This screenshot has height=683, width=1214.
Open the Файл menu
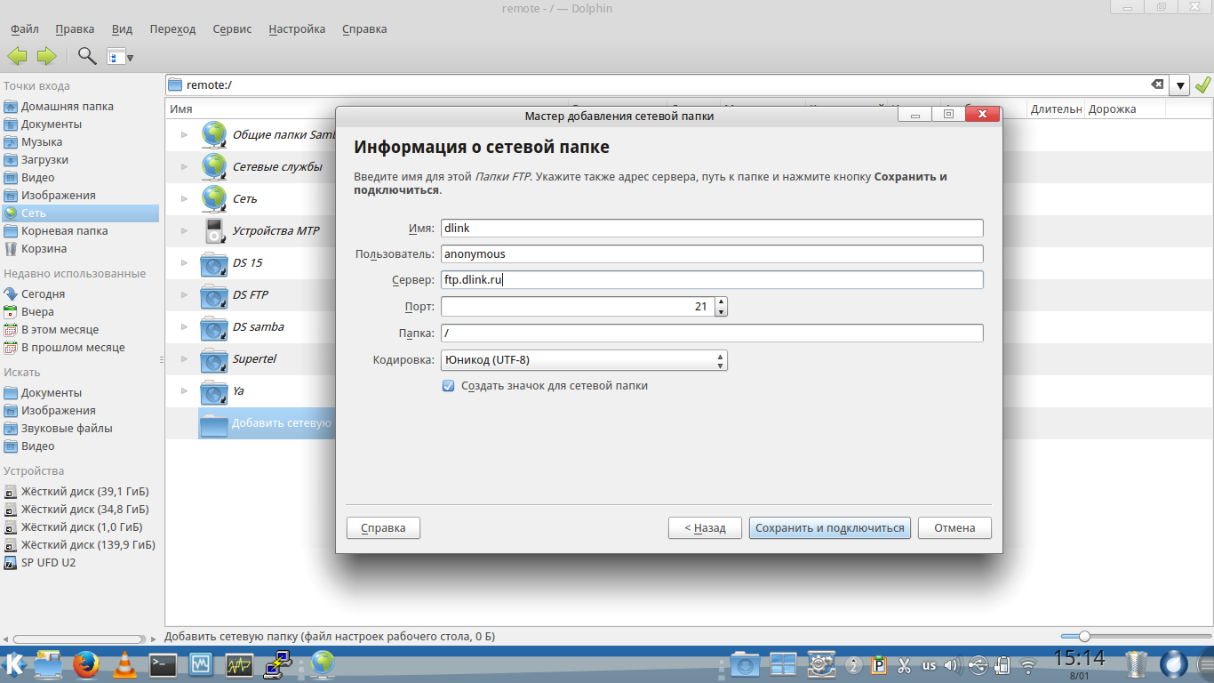(x=25, y=28)
